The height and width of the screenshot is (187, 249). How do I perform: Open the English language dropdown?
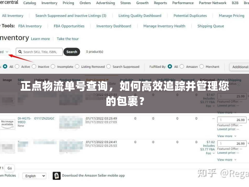(x=34, y=176)
